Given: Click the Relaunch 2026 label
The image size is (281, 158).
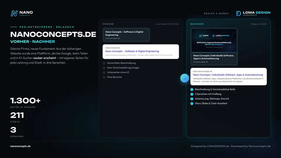Looking at the screenshot, I should (259, 24).
